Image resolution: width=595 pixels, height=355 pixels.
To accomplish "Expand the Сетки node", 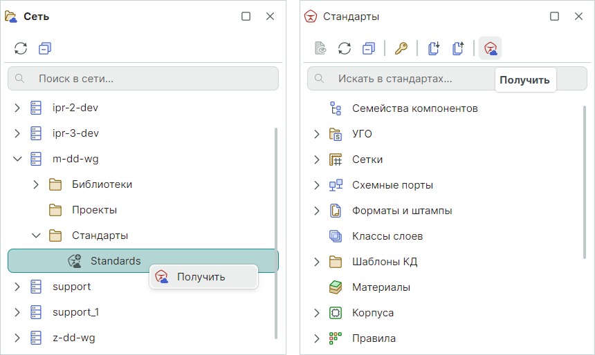I will 317,160.
